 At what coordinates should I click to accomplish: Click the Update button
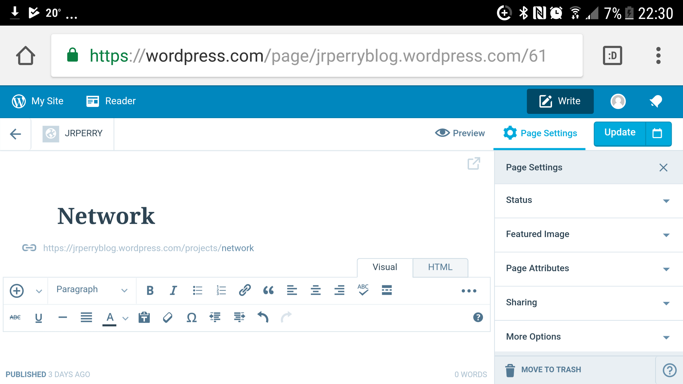620,133
